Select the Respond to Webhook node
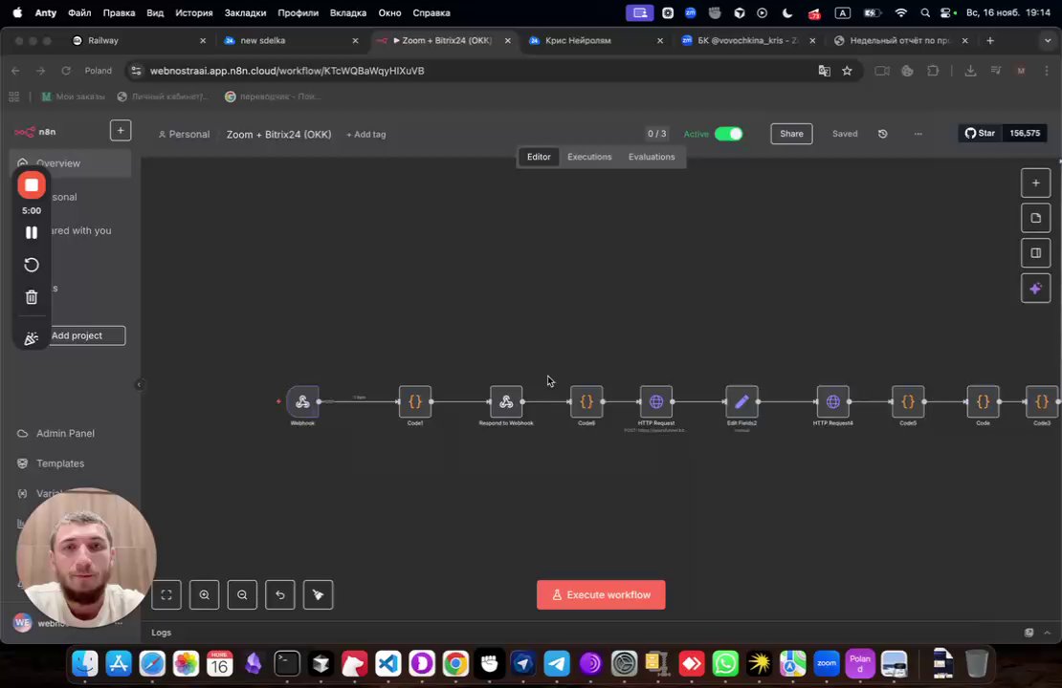The image size is (1062, 688). pyautogui.click(x=506, y=402)
